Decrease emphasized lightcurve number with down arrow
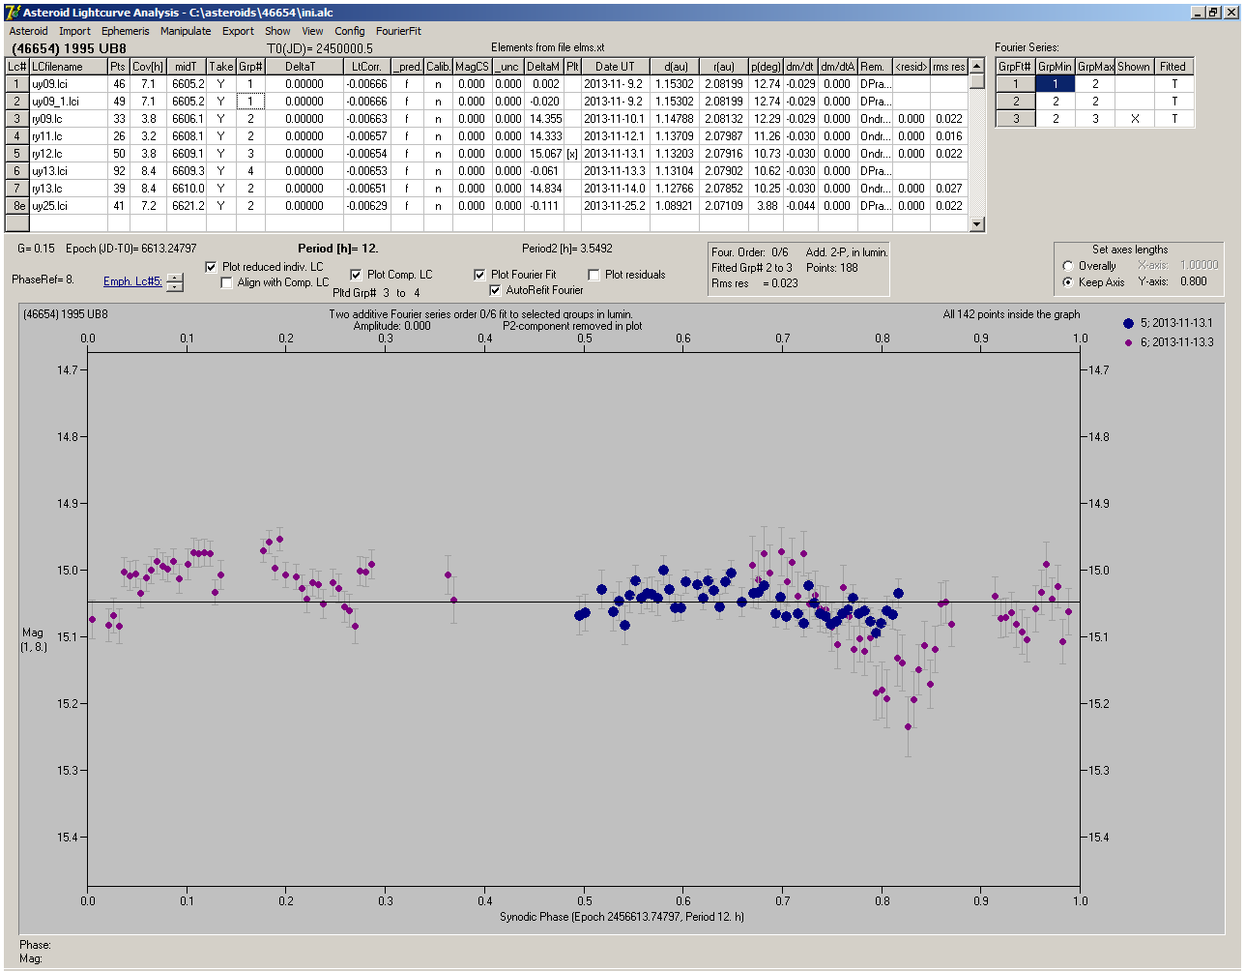 pos(174,286)
